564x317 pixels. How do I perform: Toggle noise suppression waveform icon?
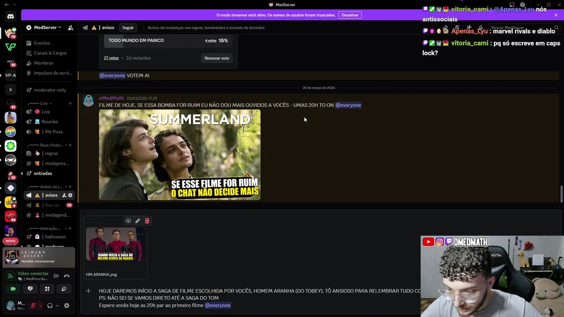(x=56, y=276)
